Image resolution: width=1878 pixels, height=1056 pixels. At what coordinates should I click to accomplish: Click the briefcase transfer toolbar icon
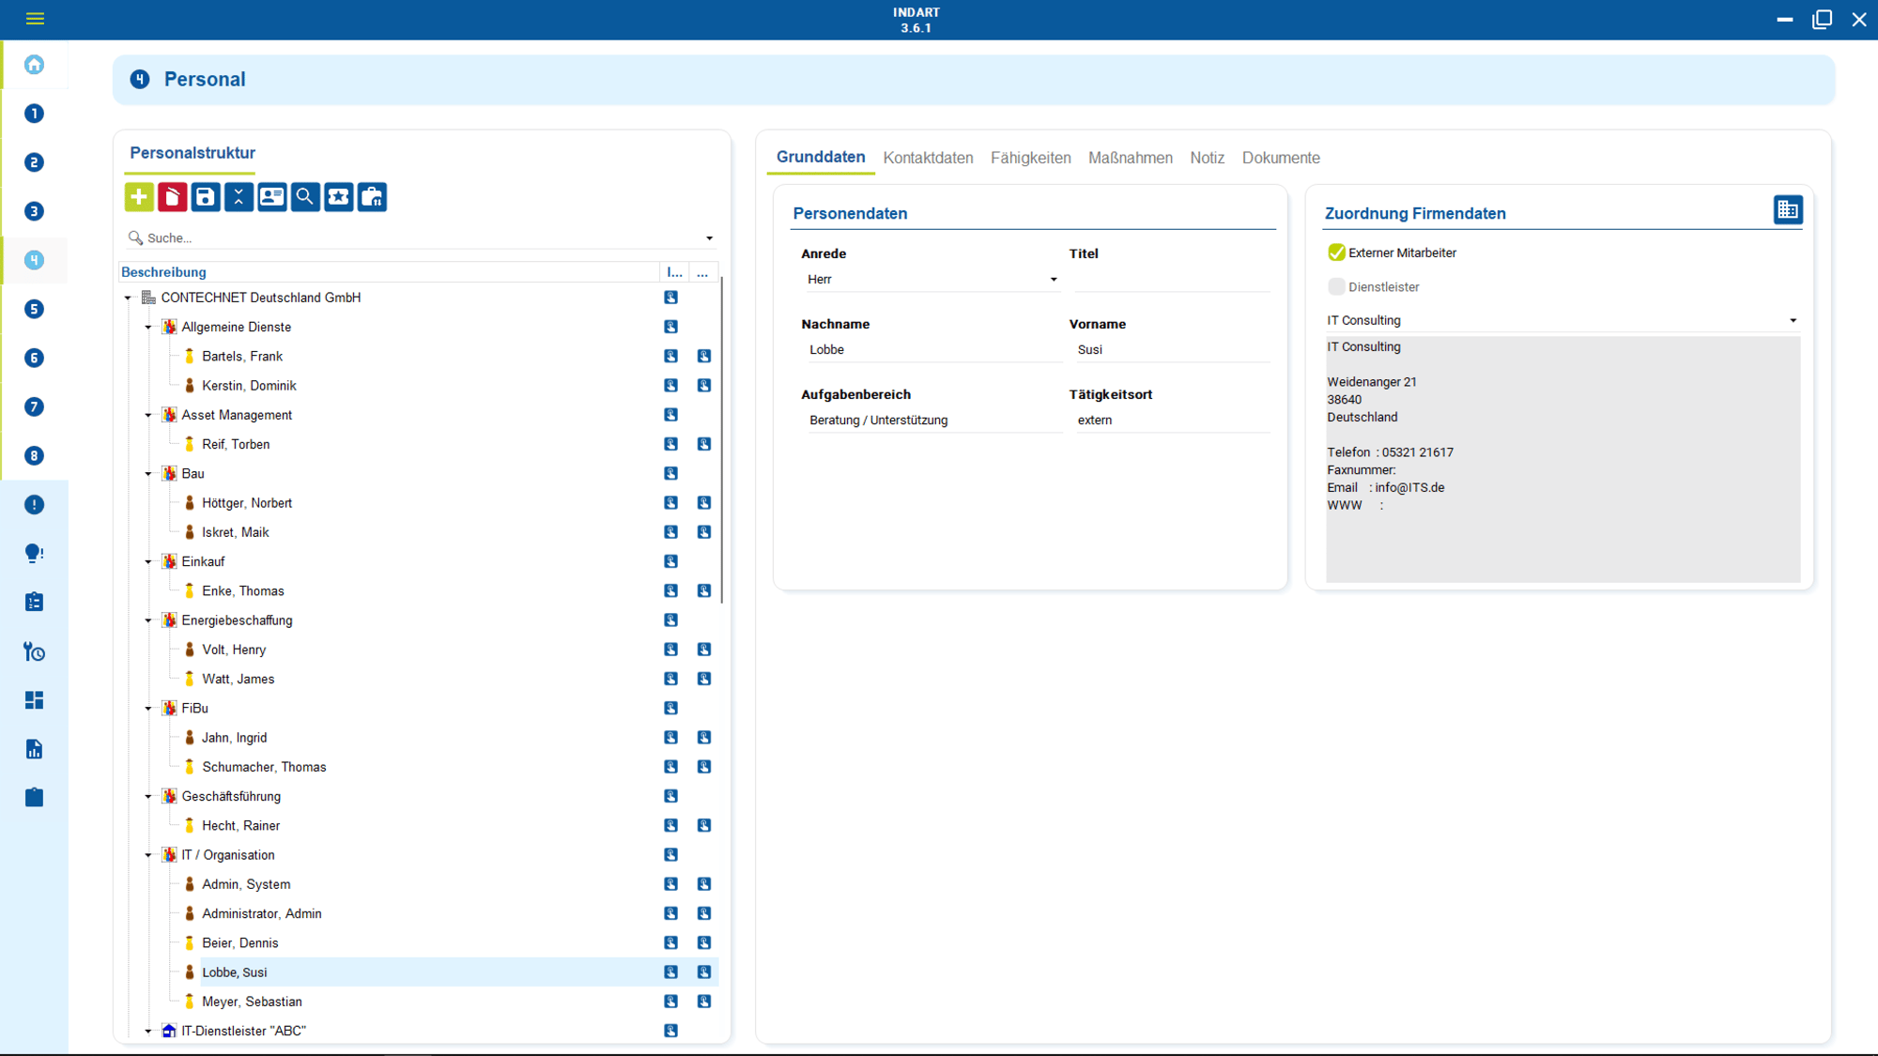(x=372, y=197)
